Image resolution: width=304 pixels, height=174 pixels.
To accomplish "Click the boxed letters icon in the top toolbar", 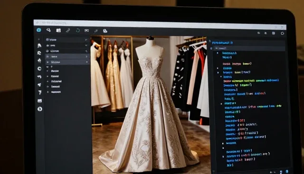I will [86, 30].
